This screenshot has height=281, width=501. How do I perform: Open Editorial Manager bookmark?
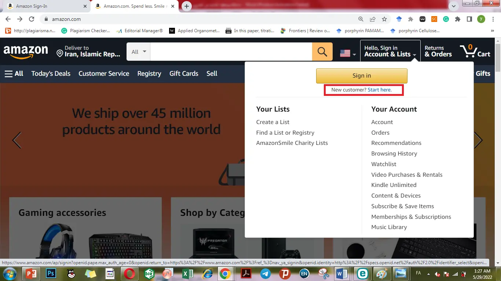pyautogui.click(x=139, y=31)
